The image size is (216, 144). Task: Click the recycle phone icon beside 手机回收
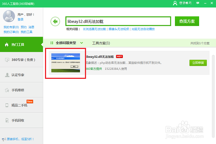7,120
